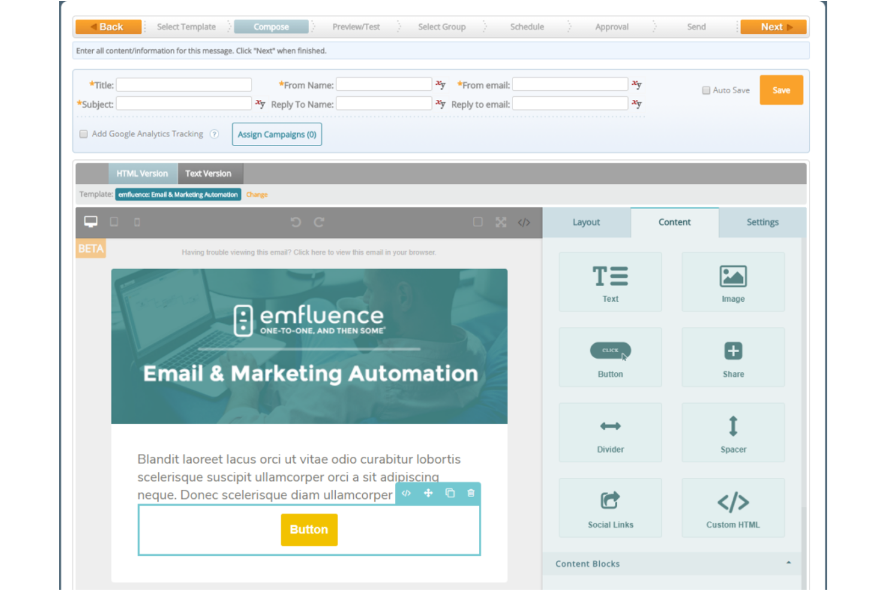This screenshot has width=886, height=591.
Task: Switch to Text Version tab
Action: [x=208, y=174]
